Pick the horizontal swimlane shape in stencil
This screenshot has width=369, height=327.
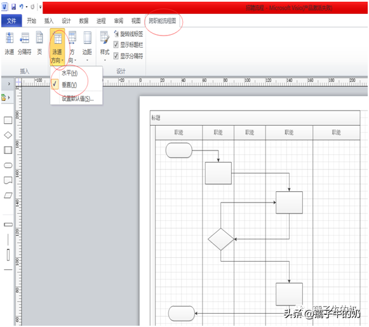coord(8,225)
